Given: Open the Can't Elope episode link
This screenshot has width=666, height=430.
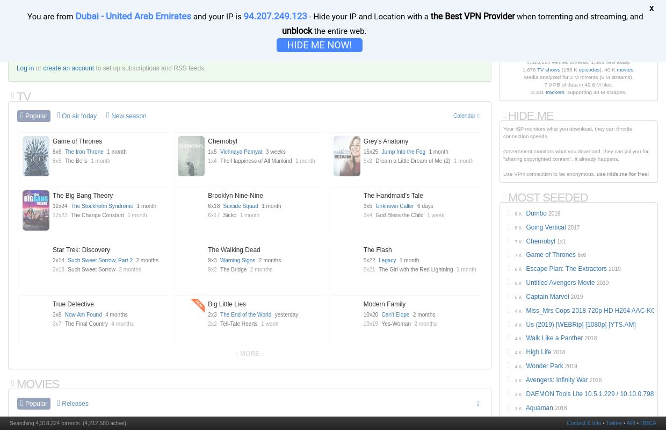Looking at the screenshot, I should click(x=395, y=315).
